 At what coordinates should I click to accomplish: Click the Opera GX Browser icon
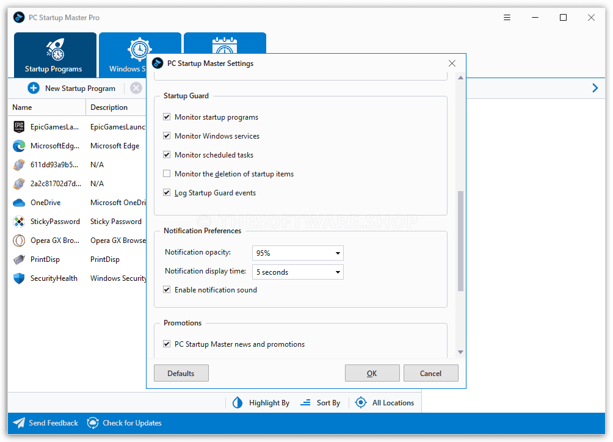(x=19, y=241)
